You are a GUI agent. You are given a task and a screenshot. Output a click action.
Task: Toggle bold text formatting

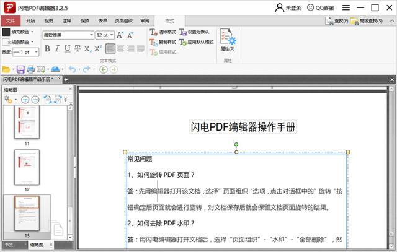(x=47, y=48)
